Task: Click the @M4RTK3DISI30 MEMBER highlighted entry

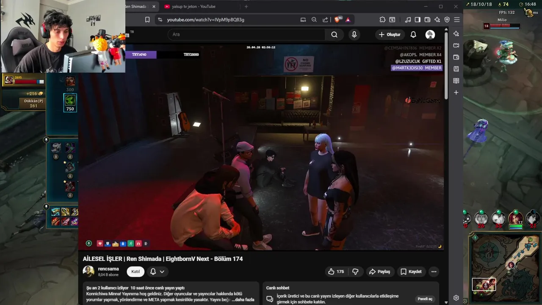Action: pos(417,68)
